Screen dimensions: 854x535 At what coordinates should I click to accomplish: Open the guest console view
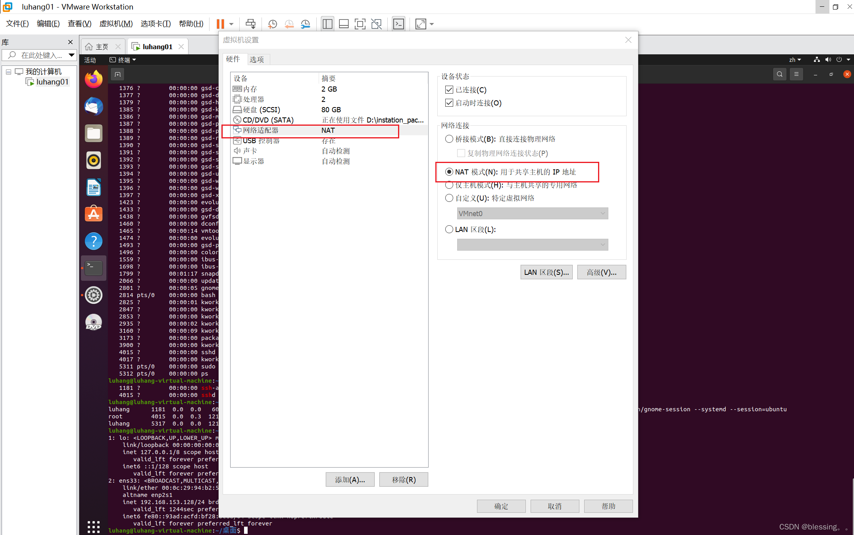pos(398,24)
